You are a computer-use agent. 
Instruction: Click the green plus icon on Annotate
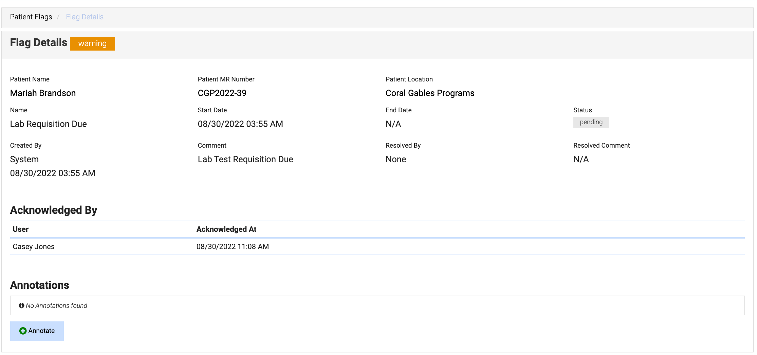point(23,331)
